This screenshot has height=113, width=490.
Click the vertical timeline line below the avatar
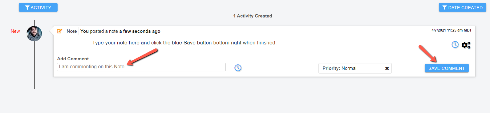click(34, 65)
